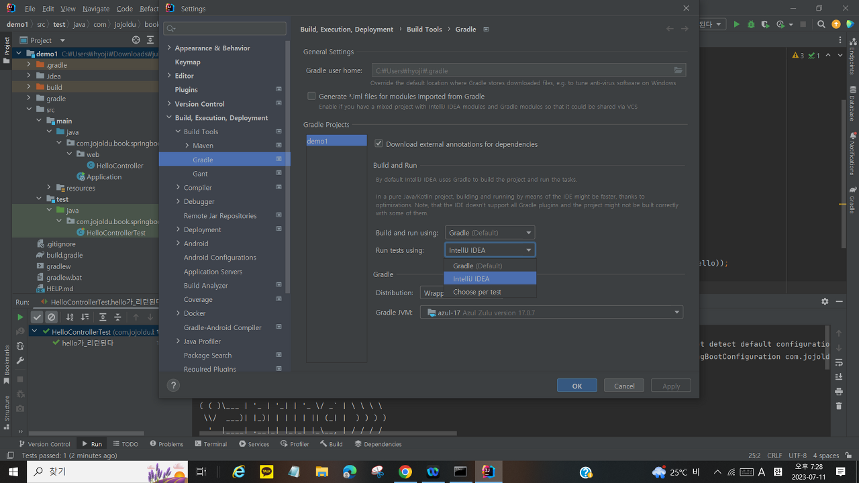Open the Dependencies tool tab
The height and width of the screenshot is (483, 859).
[378, 444]
